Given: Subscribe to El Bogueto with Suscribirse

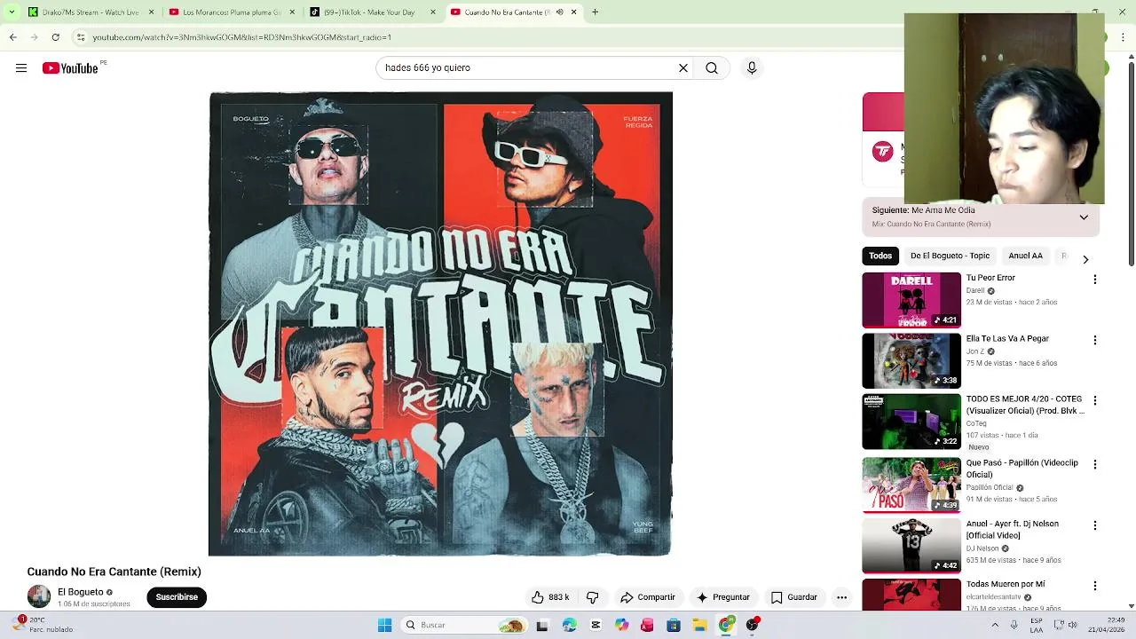Looking at the screenshot, I should tap(177, 597).
